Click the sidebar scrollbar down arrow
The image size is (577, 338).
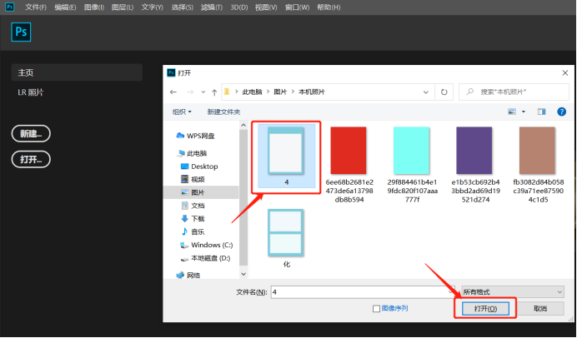(243, 274)
